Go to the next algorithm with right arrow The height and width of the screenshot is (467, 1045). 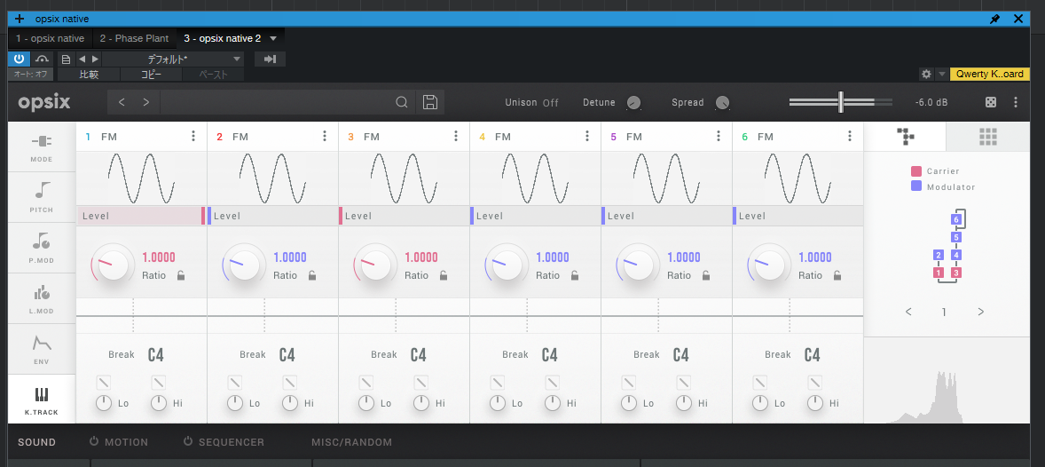(980, 312)
